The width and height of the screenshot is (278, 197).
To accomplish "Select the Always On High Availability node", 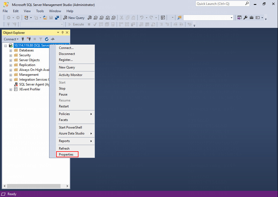I will pos(34,70).
